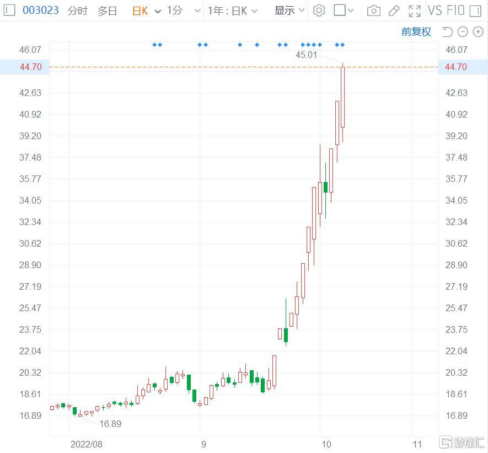Click the 11 month label on the date axis
Image resolution: width=488 pixels, height=453 pixels.
click(417, 444)
